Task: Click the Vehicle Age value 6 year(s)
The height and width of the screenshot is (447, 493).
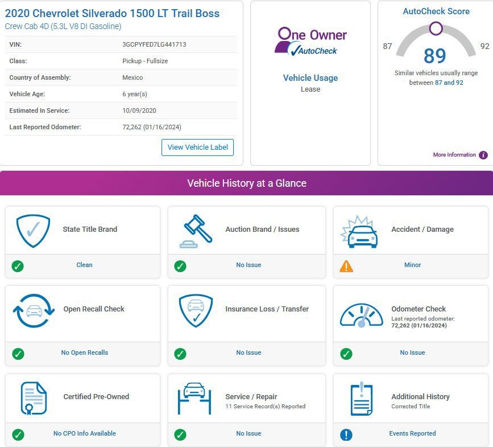Action: click(135, 94)
